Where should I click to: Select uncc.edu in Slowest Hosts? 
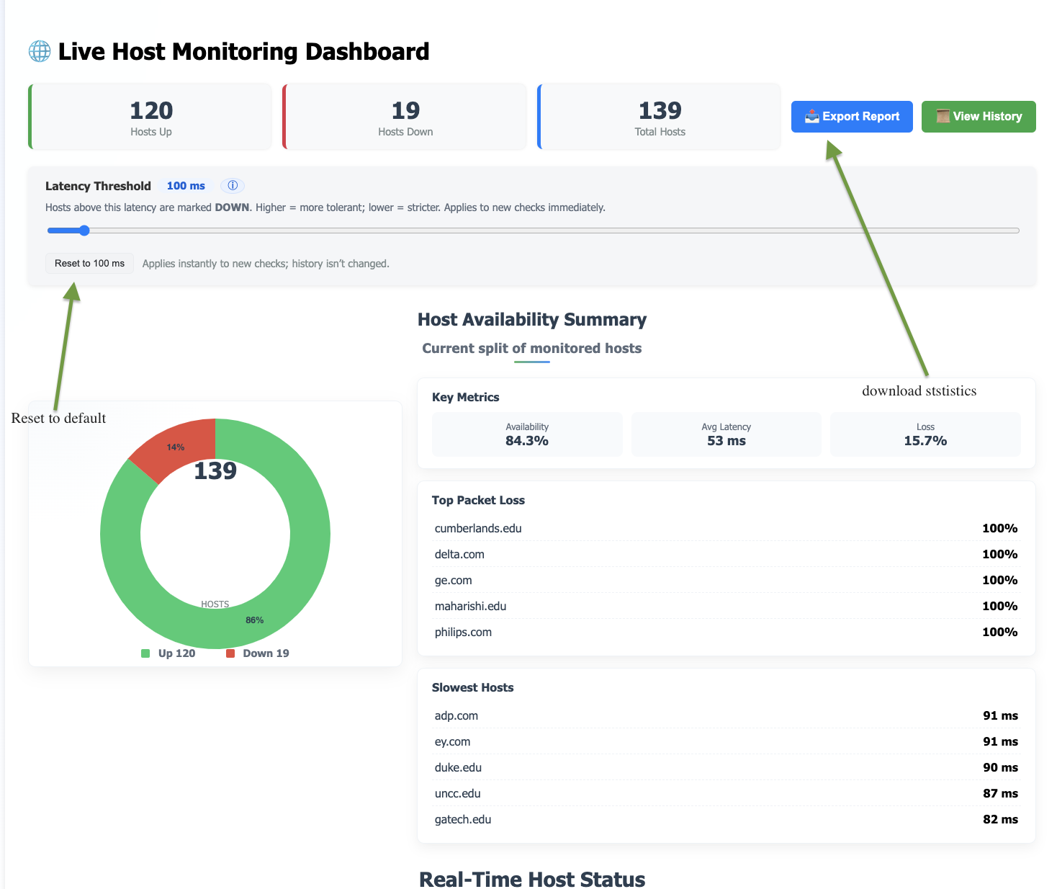727,793
